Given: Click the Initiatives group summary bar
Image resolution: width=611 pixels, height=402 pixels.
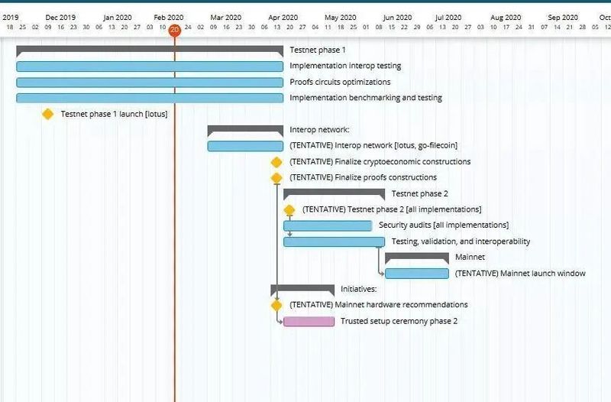Looking at the screenshot, I should click(x=302, y=290).
